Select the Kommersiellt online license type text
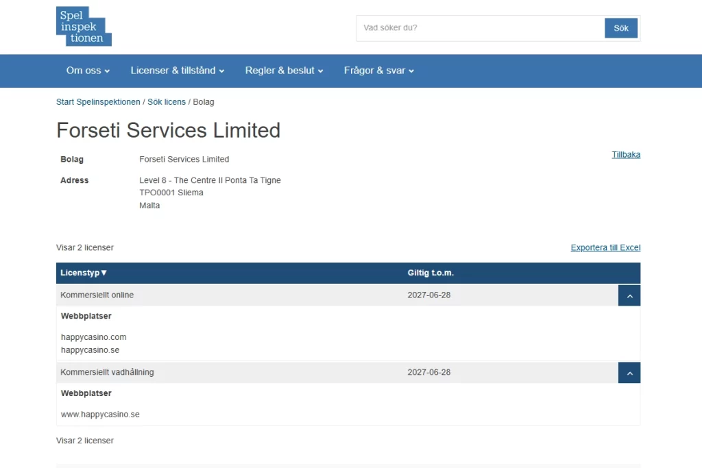702x468 pixels. pos(97,295)
